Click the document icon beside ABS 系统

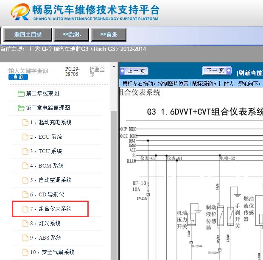pyautogui.click(x=25, y=238)
